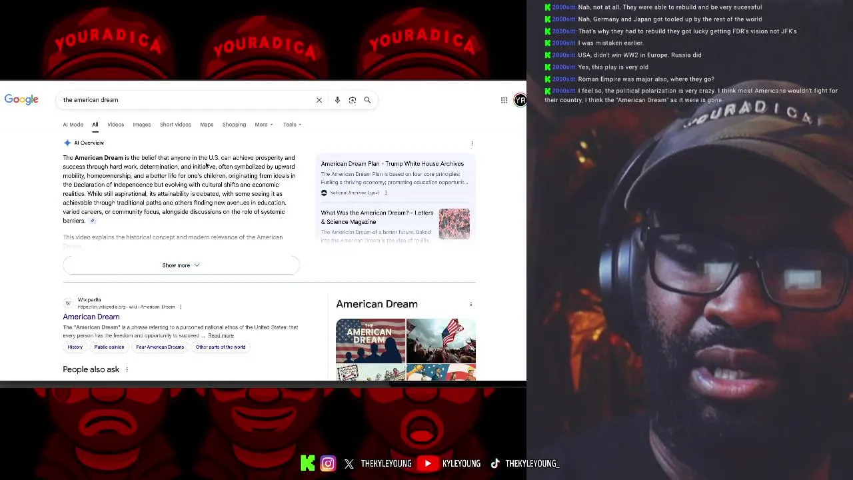The image size is (853, 480).
Task: Click Read more in Wikipedia snippet
Action: pyautogui.click(x=221, y=336)
